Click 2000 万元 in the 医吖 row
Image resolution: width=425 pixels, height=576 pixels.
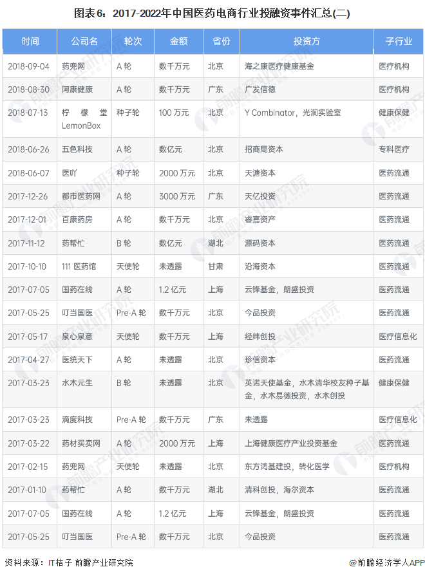(x=177, y=173)
